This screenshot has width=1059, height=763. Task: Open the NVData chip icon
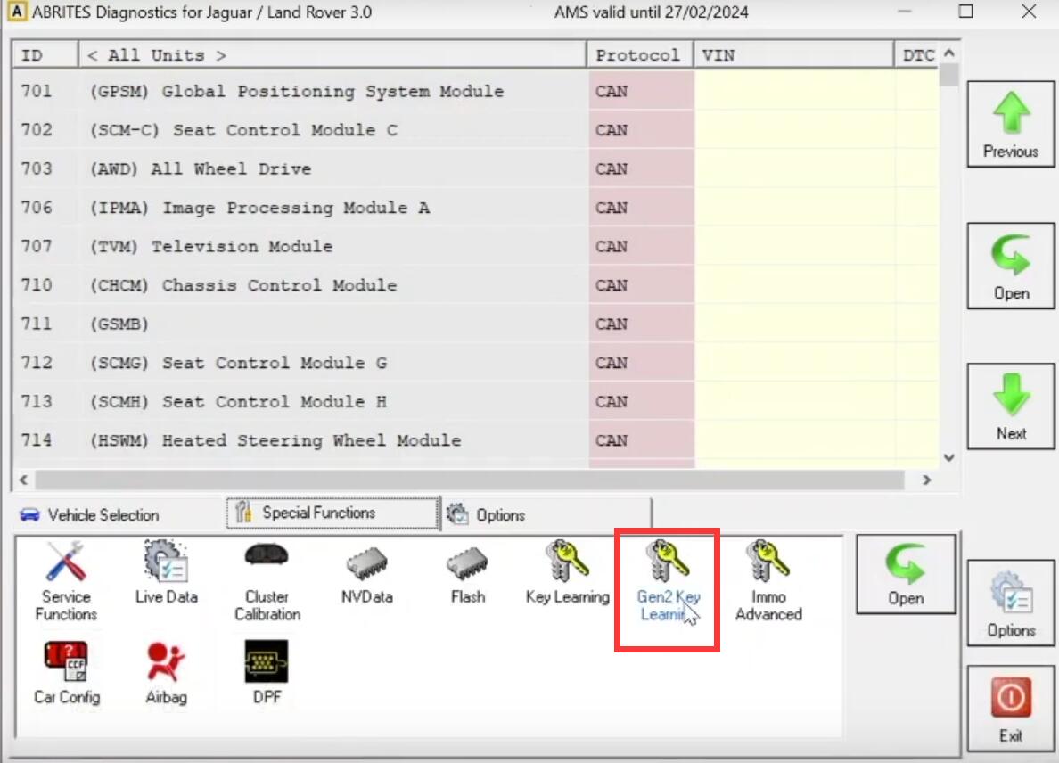pyautogui.click(x=366, y=574)
